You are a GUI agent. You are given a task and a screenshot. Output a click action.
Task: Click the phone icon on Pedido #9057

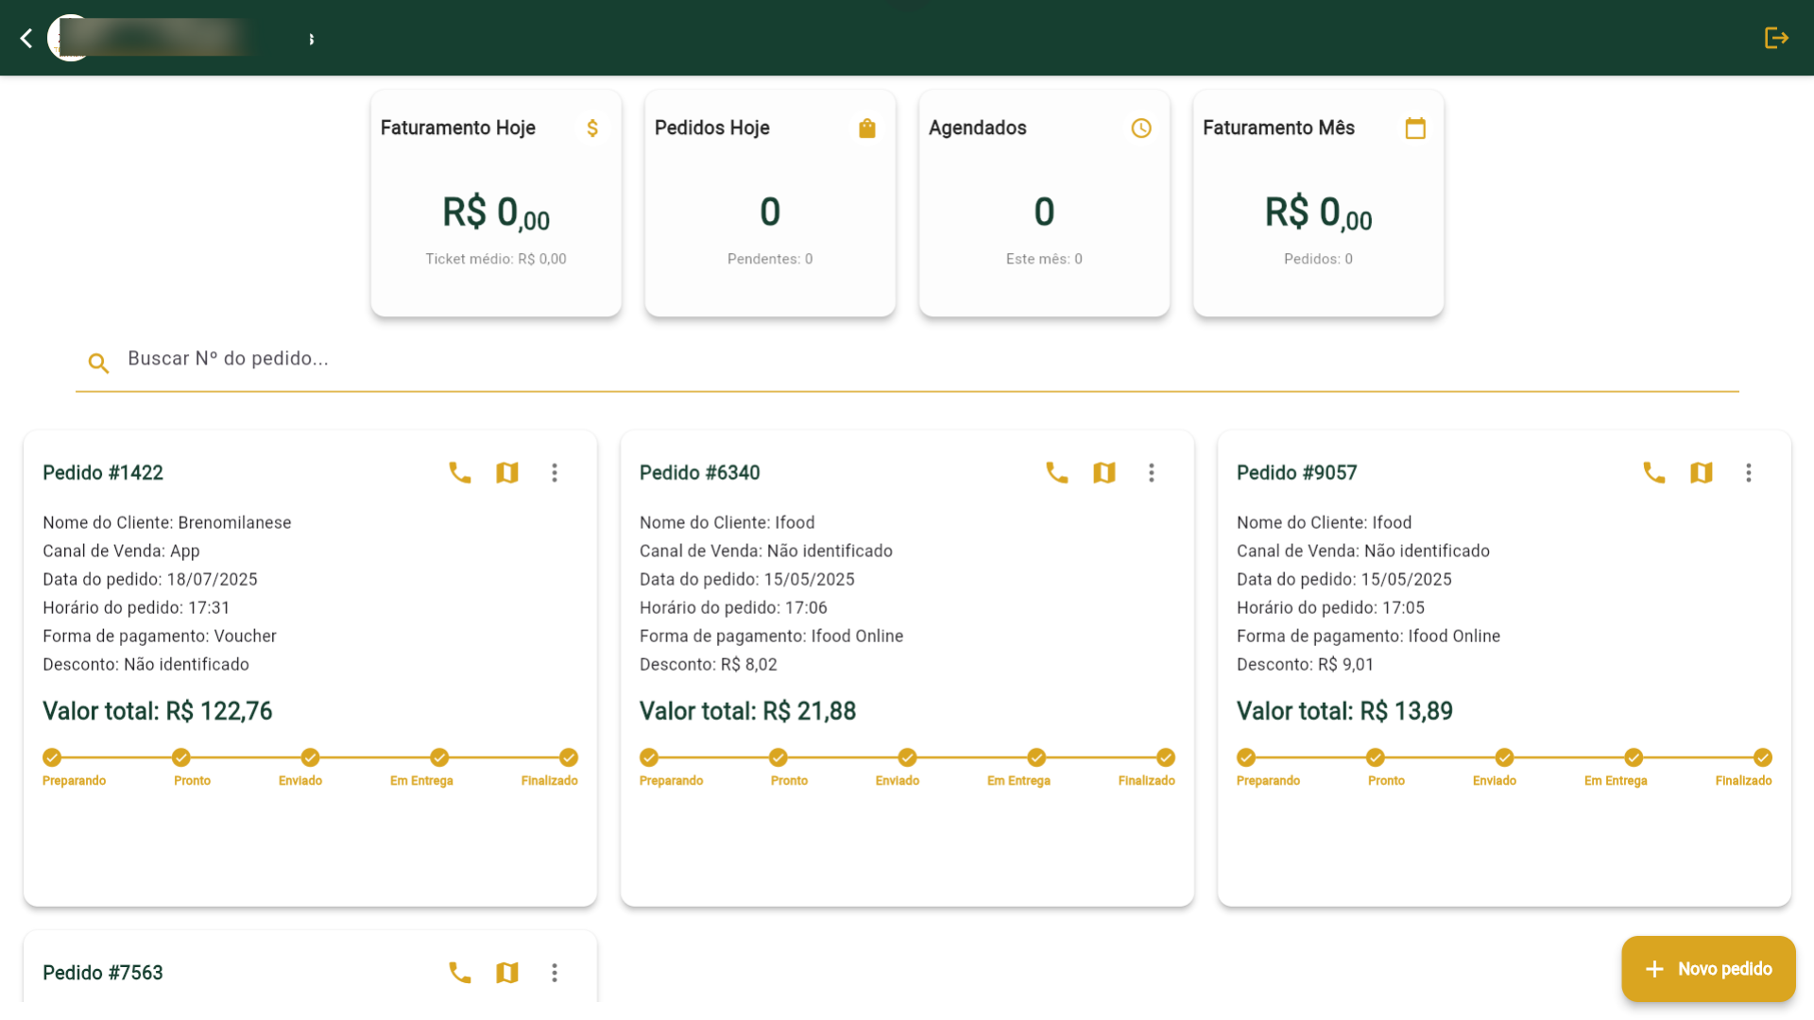[x=1654, y=472]
